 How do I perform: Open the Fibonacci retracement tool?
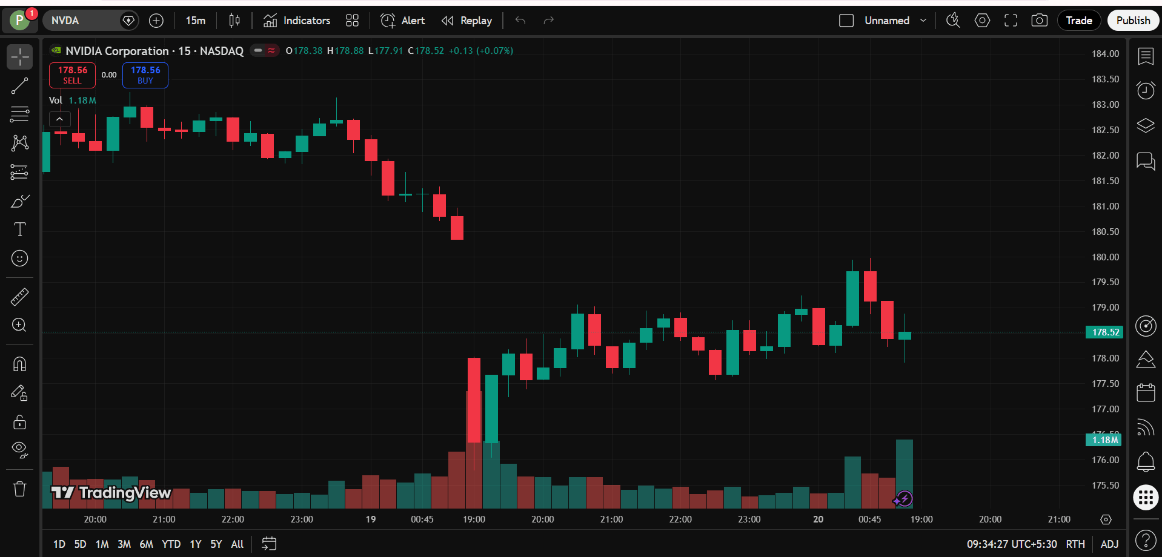(x=19, y=114)
